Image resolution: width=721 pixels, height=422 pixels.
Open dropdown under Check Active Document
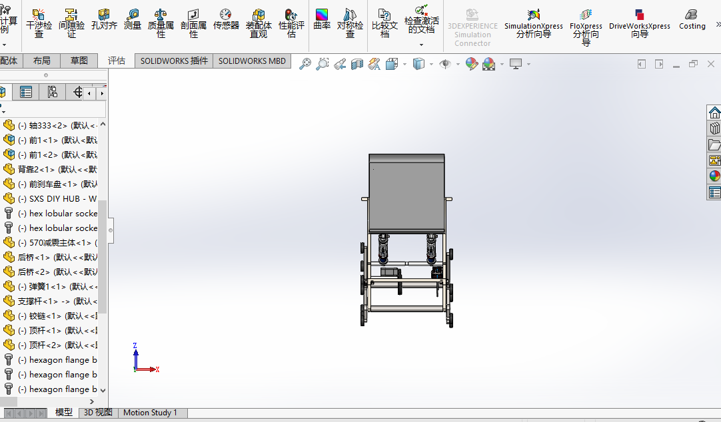pos(421,45)
